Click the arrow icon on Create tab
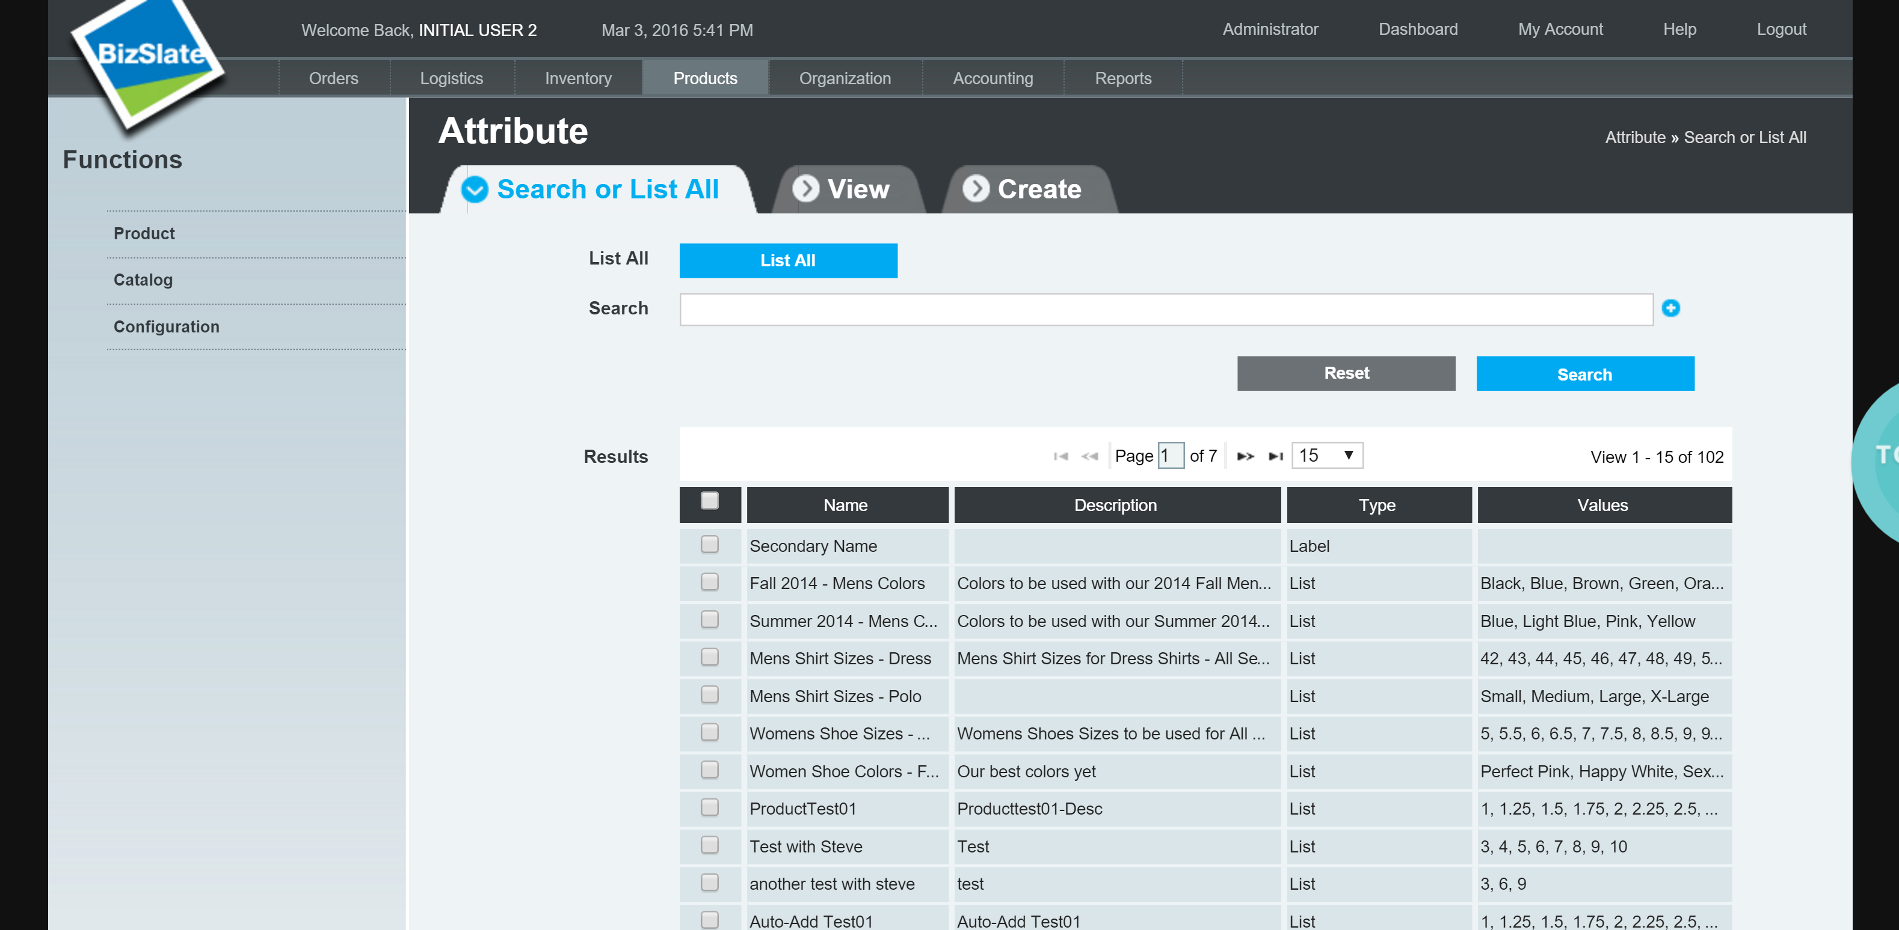 [975, 189]
